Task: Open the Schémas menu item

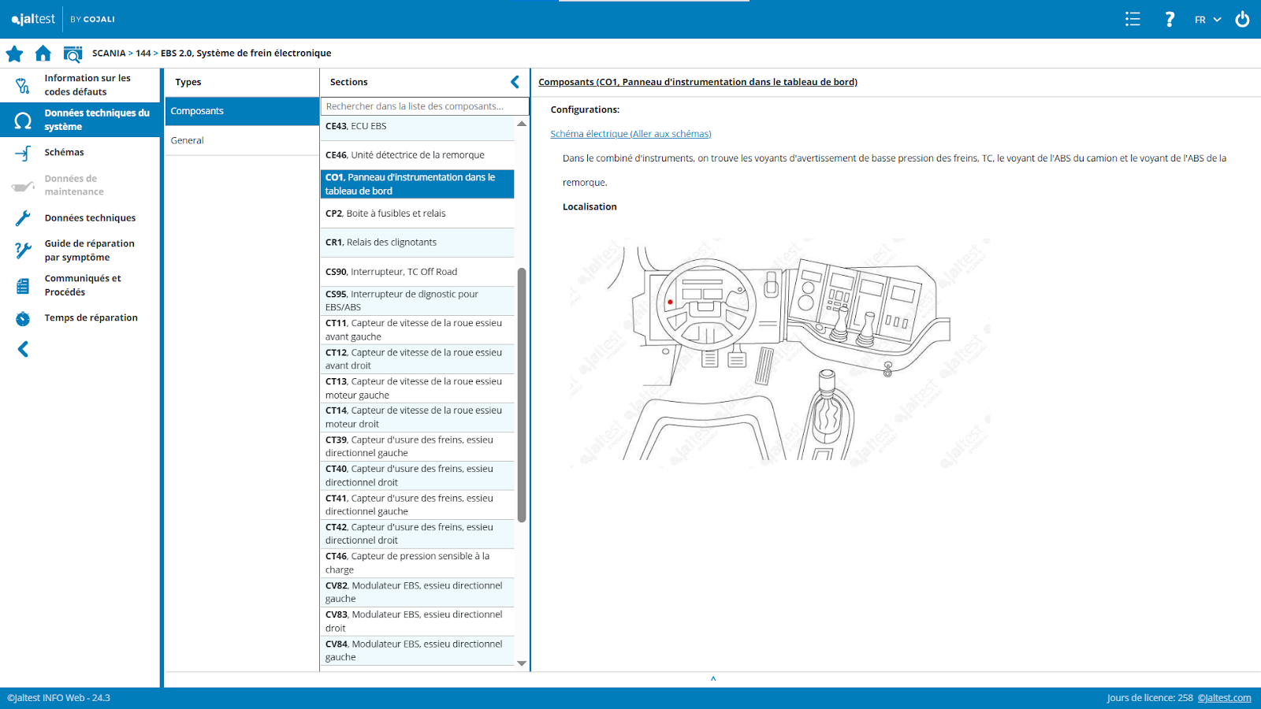Action: click(64, 153)
